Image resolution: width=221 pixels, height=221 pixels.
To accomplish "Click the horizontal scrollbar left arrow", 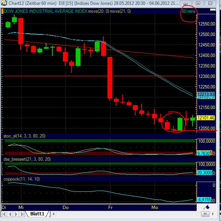I will pos(54,214).
